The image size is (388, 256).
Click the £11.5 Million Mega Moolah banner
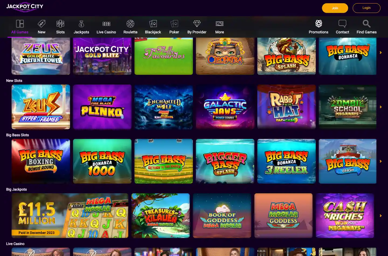[x=70, y=215]
